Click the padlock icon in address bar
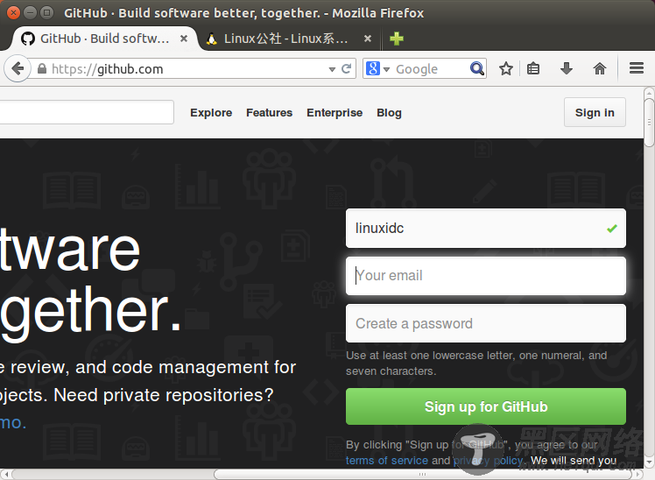Screen dimensions: 655x480 [x=42, y=68]
